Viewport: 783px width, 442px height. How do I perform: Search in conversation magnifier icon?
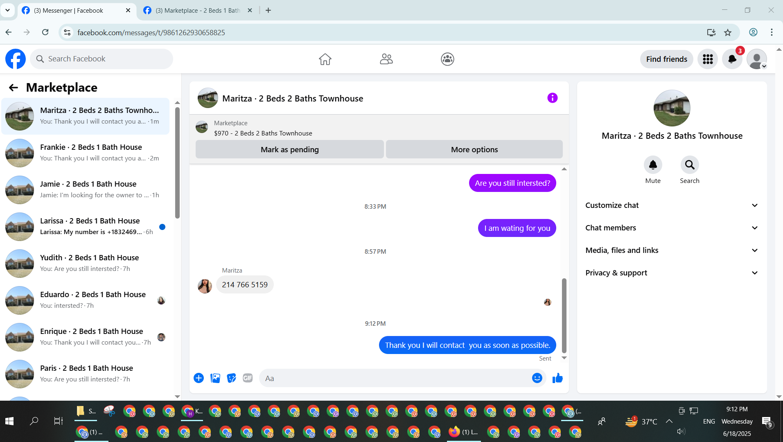click(x=690, y=165)
